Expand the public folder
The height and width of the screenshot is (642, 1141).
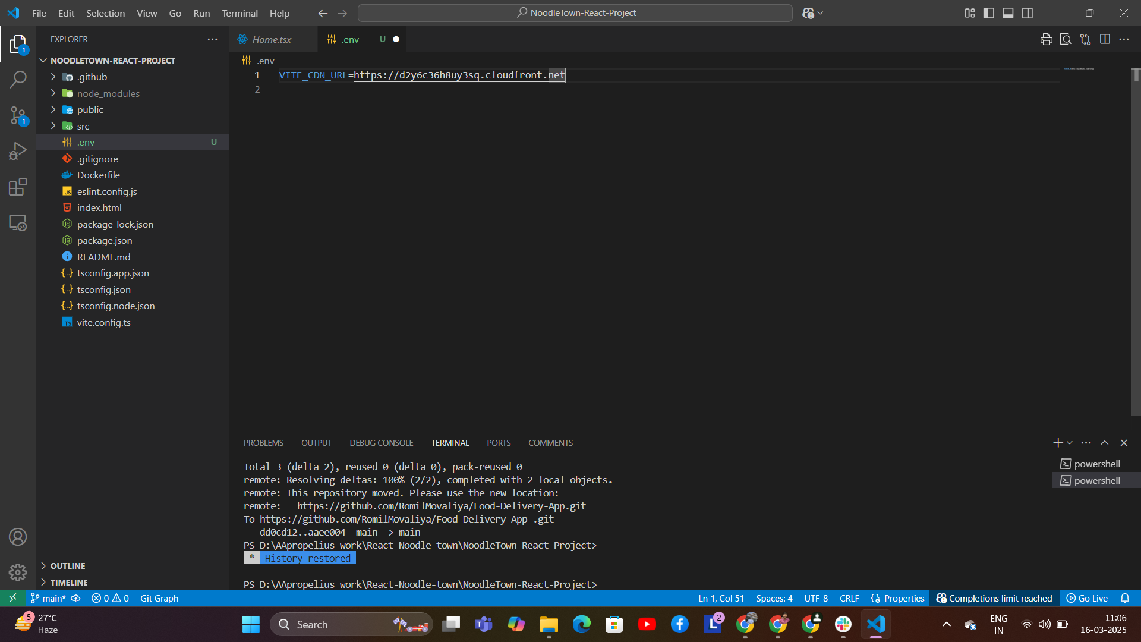pyautogui.click(x=90, y=109)
